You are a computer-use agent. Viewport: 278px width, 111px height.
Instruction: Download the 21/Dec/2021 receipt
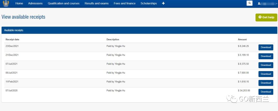pyautogui.click(x=266, y=56)
